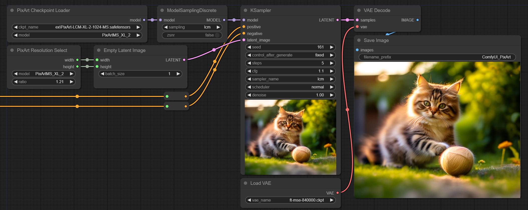The width and height of the screenshot is (528, 210).
Task: Open the control_after_generate dropdown set to fixed
Action: 290,55
